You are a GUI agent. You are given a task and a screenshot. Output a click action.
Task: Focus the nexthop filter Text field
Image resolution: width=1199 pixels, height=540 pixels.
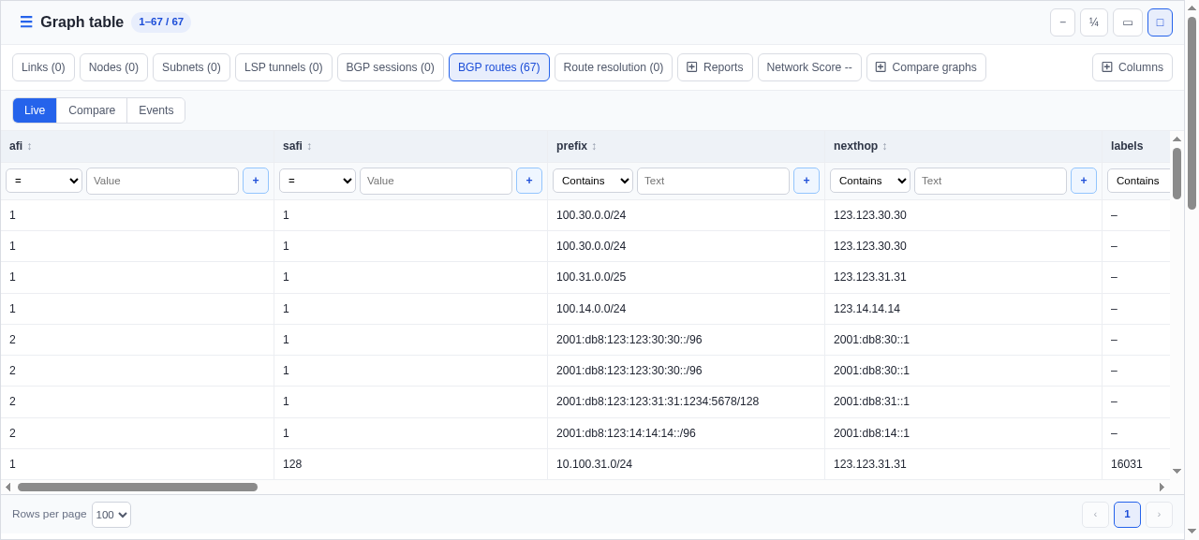point(990,181)
